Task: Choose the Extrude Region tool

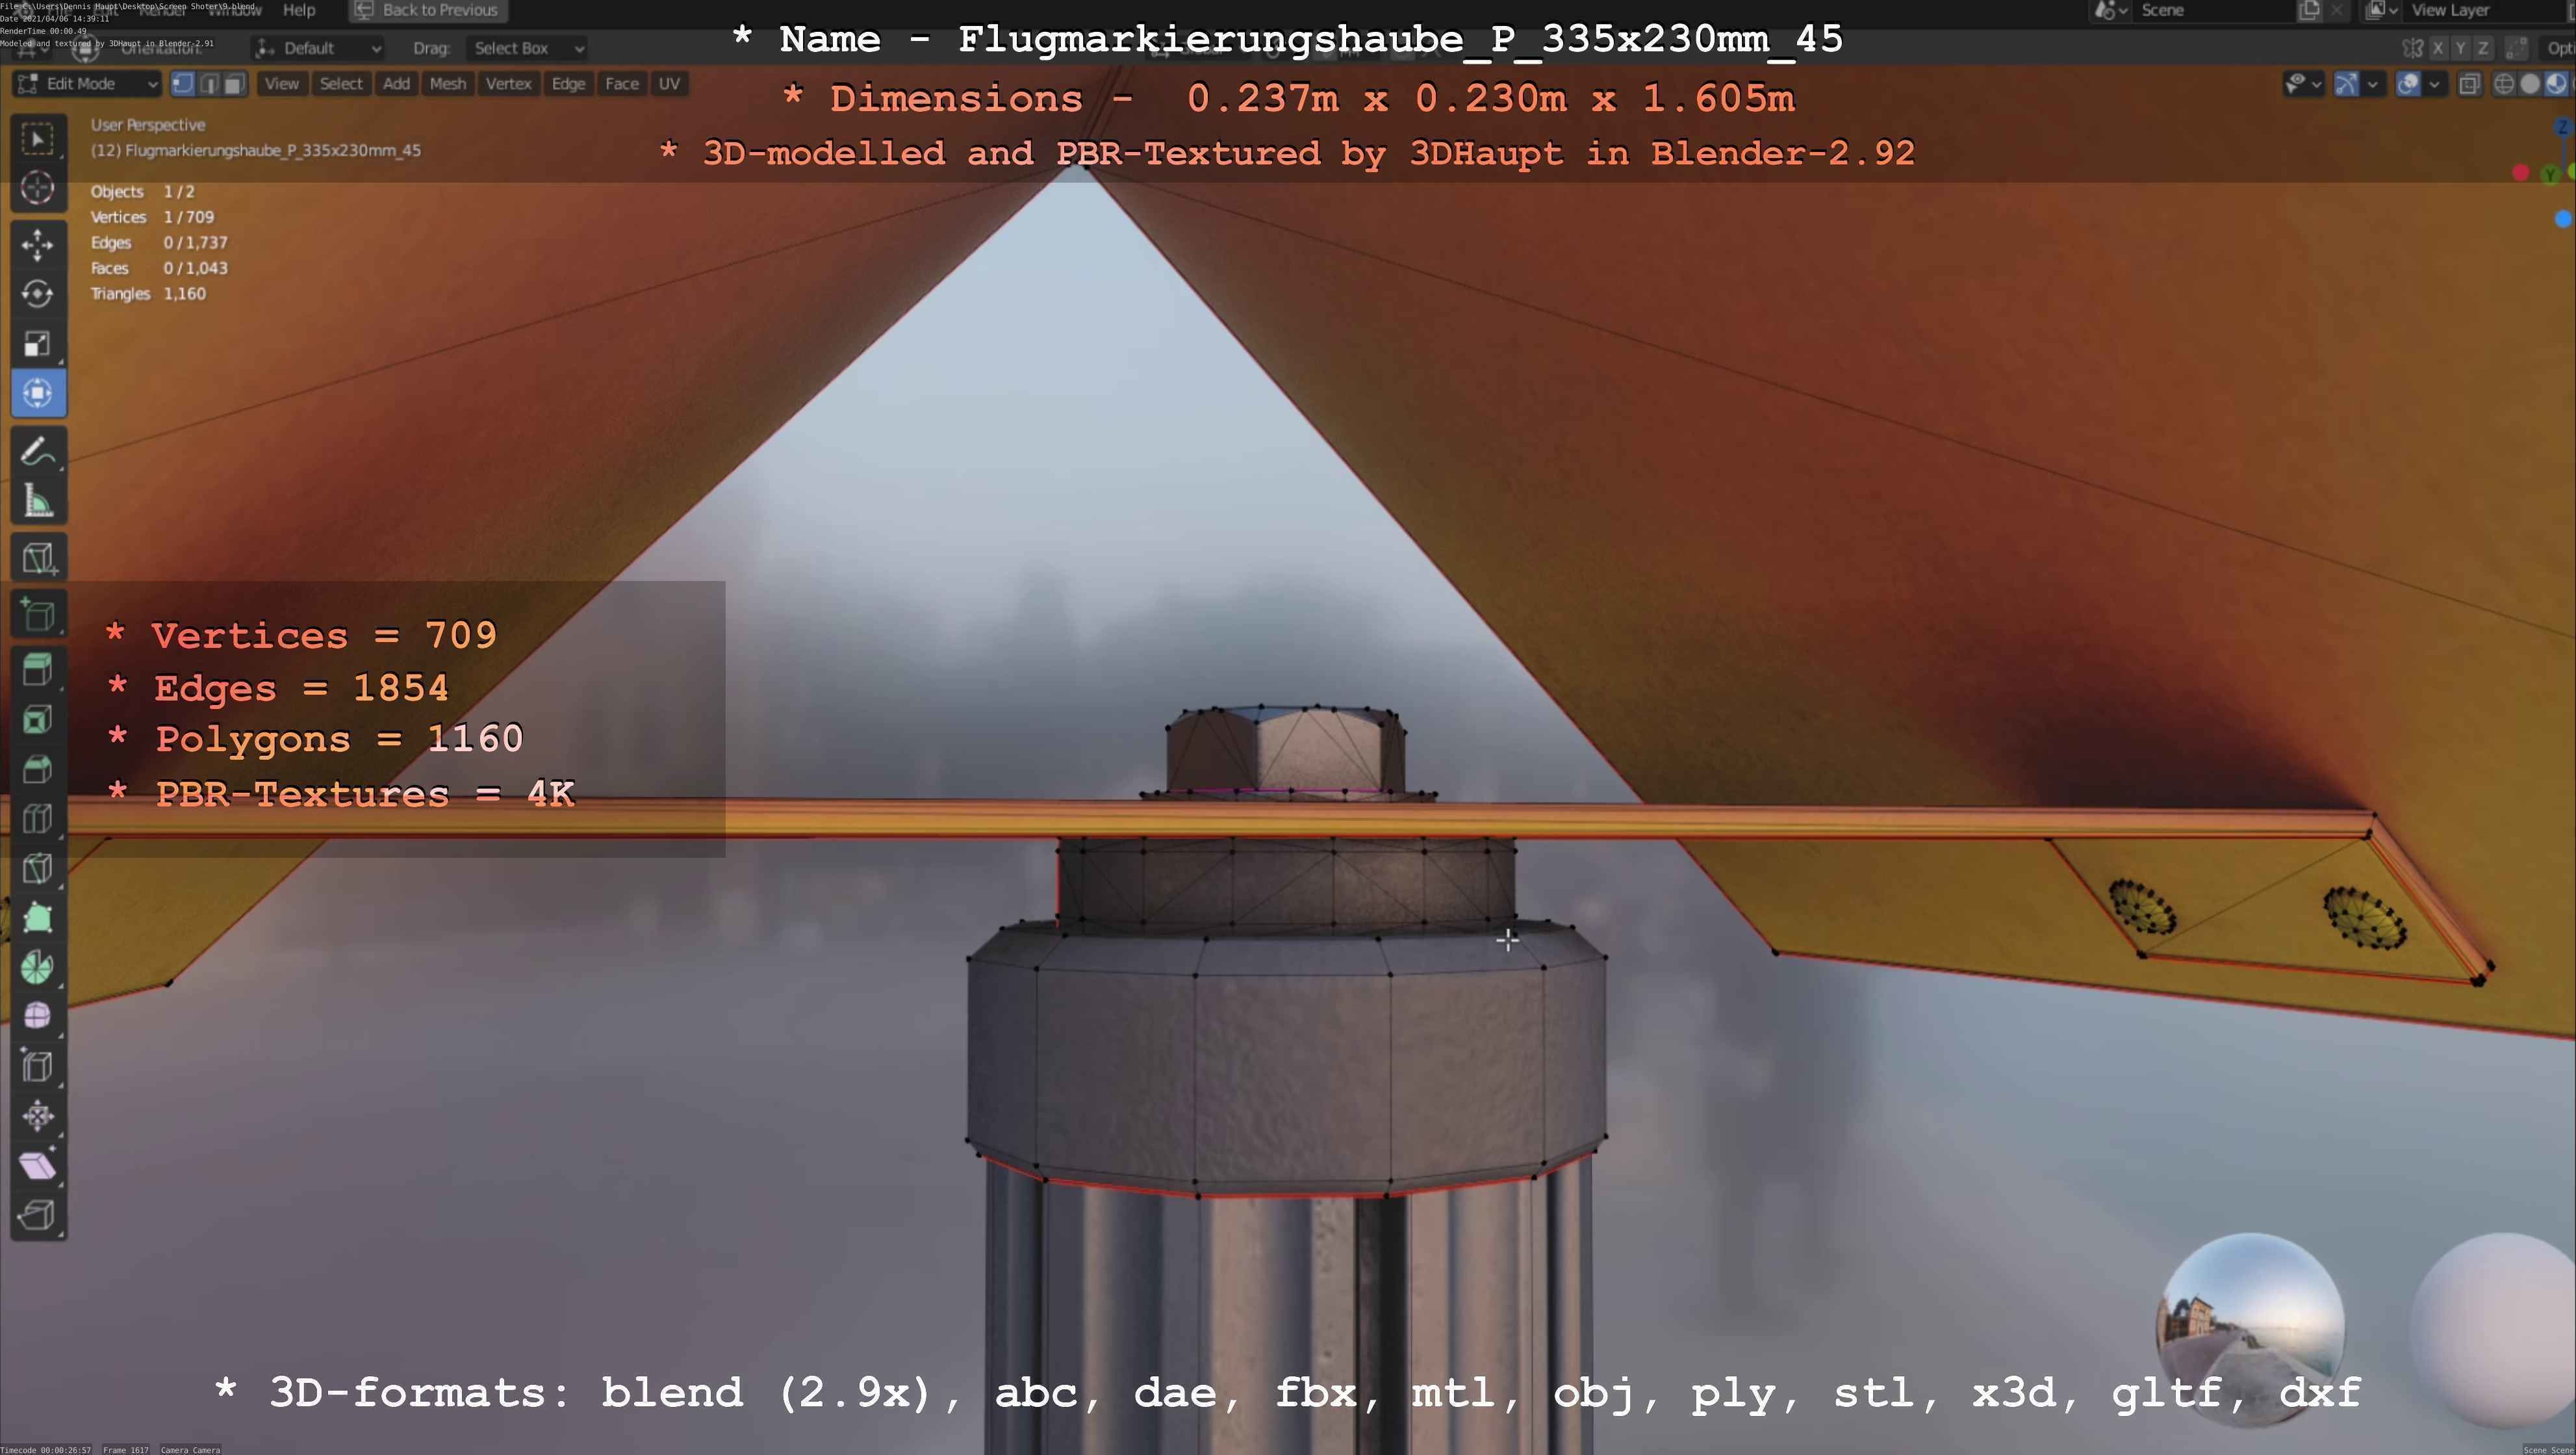Action: (38, 670)
